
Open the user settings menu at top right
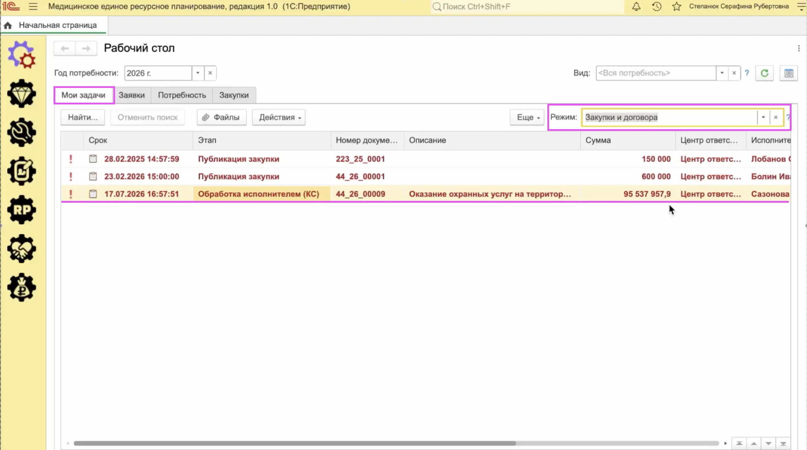[801, 6]
